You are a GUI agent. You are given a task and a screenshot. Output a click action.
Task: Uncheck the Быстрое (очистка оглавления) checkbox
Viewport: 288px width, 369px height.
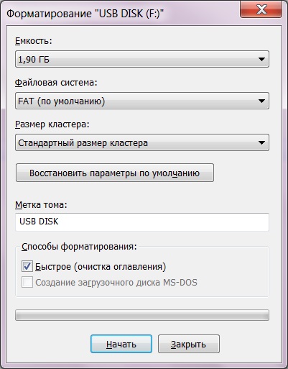click(27, 266)
